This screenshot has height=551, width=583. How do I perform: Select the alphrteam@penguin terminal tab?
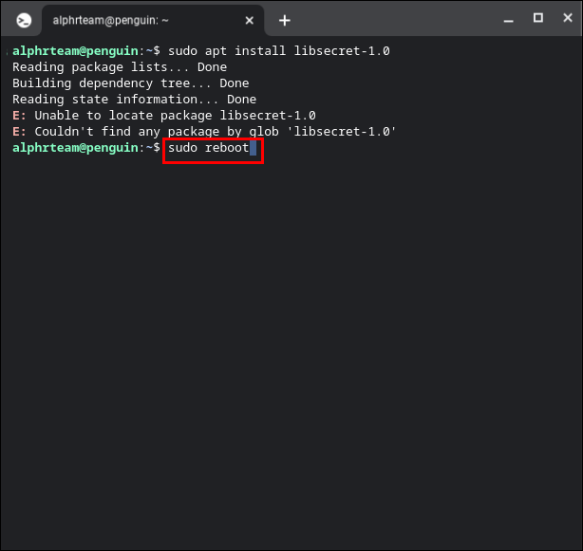coord(153,21)
